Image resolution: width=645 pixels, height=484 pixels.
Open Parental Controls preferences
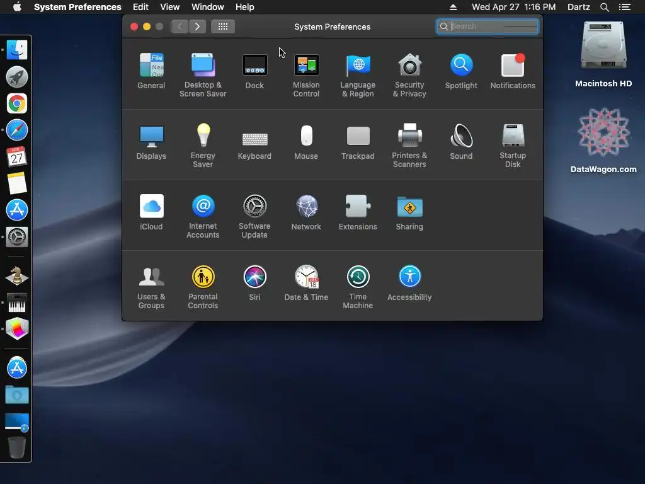click(x=203, y=287)
